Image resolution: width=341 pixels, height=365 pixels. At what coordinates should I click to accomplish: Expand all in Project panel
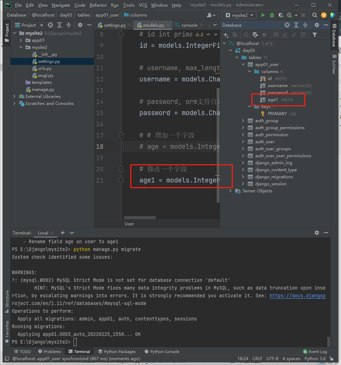(60, 25)
